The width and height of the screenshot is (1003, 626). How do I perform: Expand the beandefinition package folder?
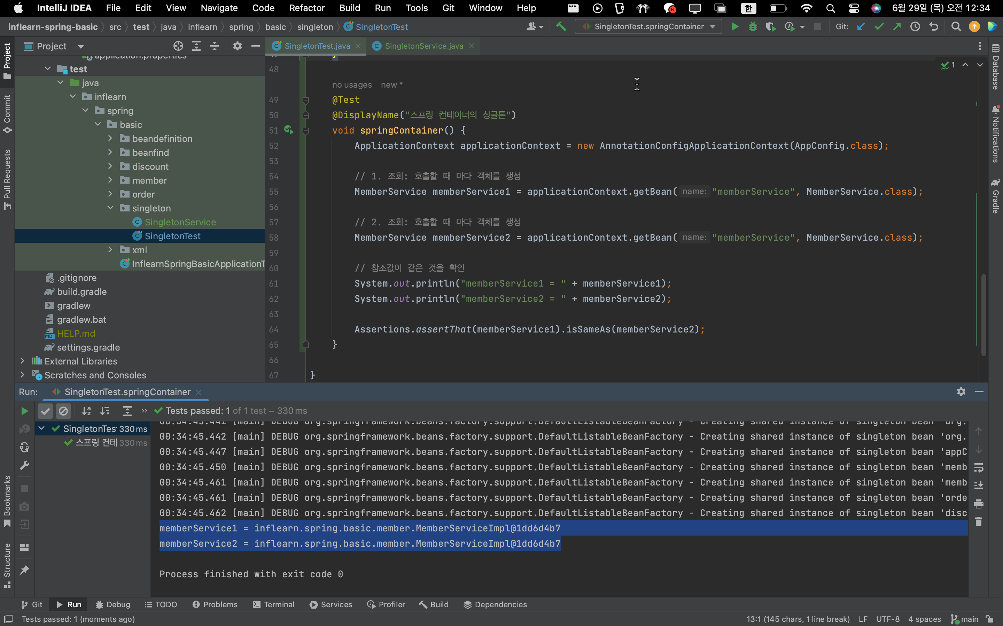point(110,139)
